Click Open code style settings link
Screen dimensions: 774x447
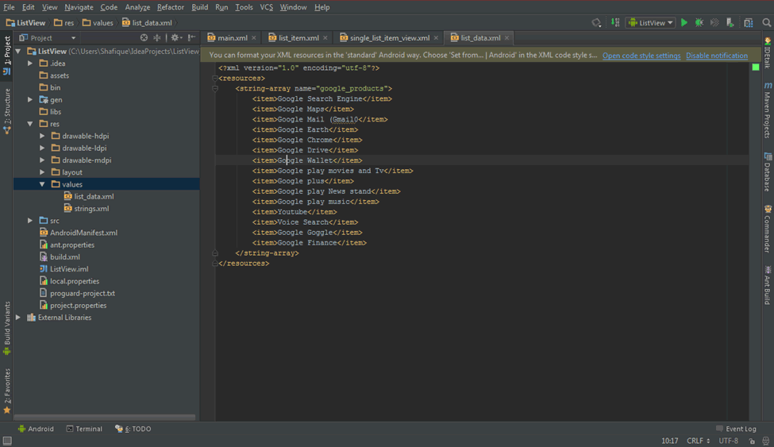(x=641, y=56)
